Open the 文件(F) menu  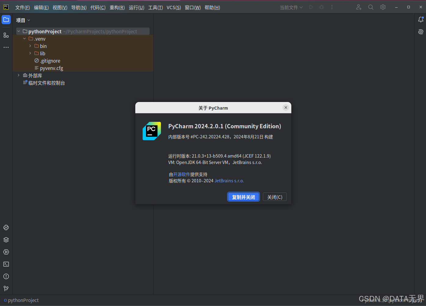23,7
